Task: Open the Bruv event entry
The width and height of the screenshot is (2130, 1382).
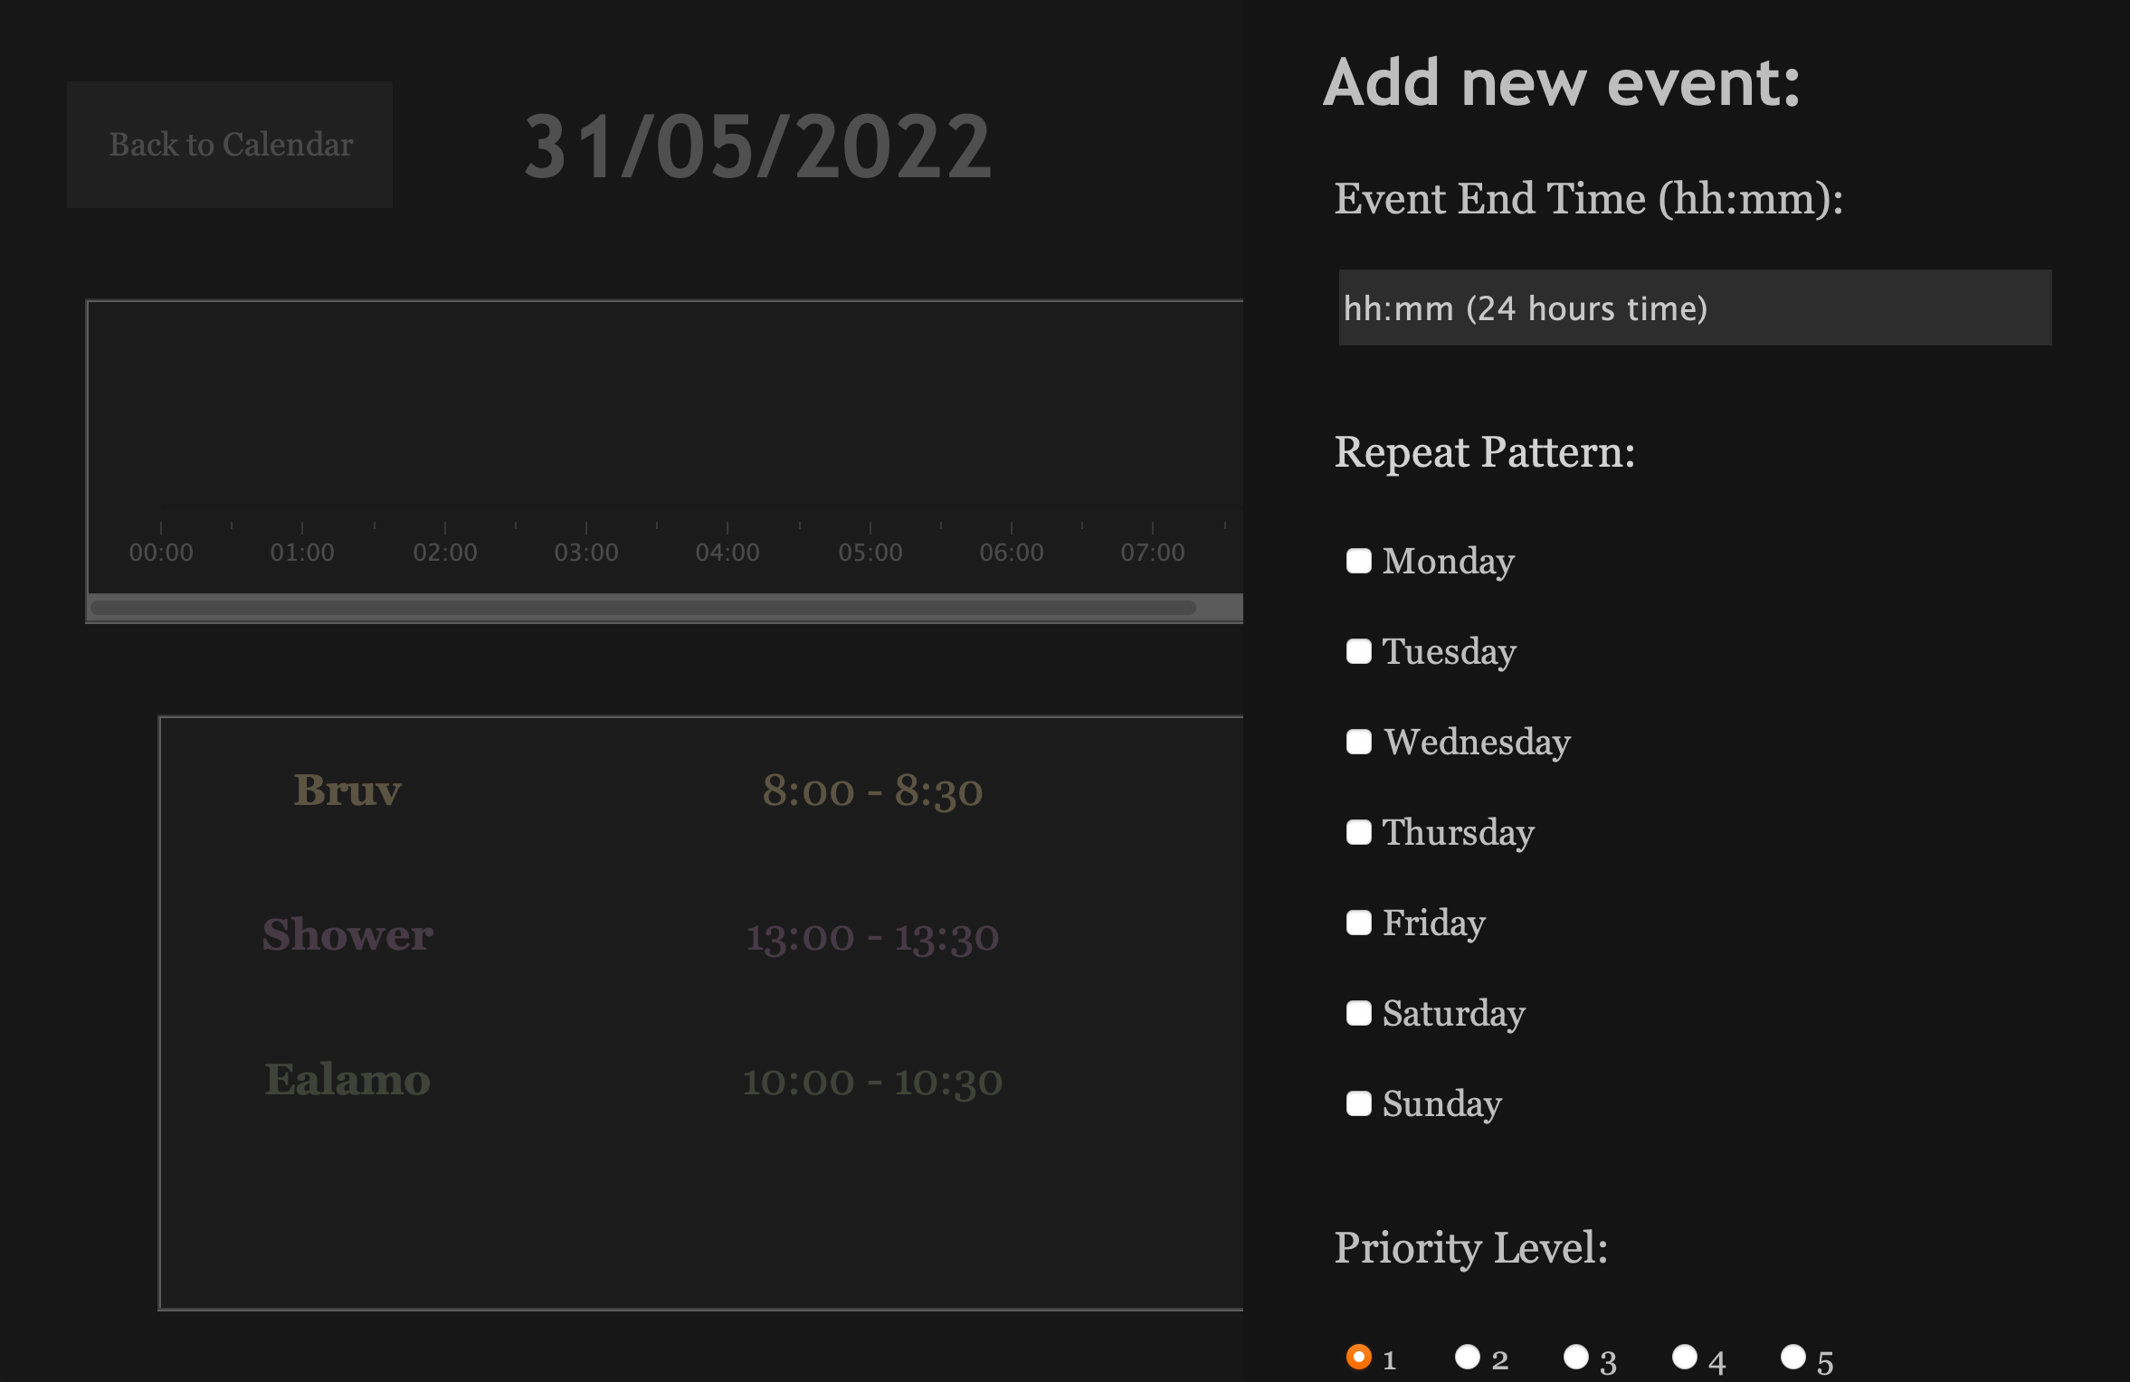Action: (x=347, y=790)
